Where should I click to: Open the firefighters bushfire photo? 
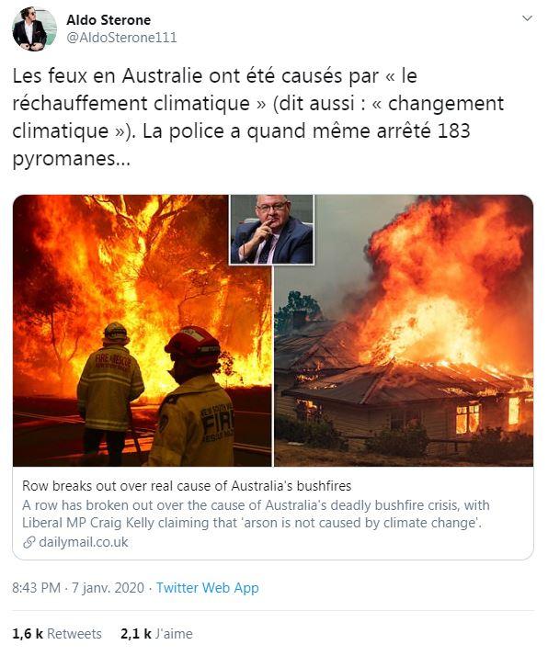click(x=143, y=331)
